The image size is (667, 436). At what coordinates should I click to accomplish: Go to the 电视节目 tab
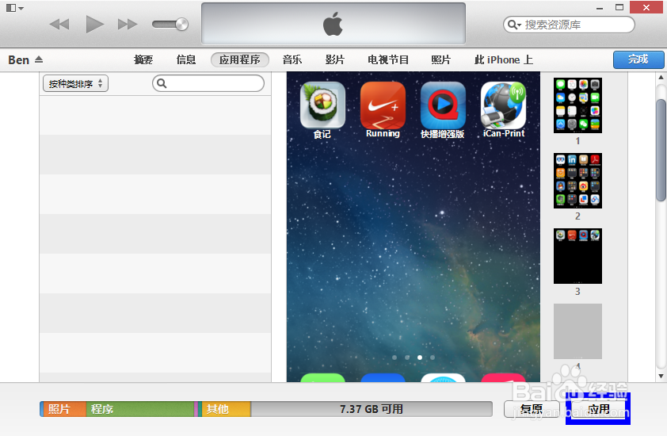[388, 60]
